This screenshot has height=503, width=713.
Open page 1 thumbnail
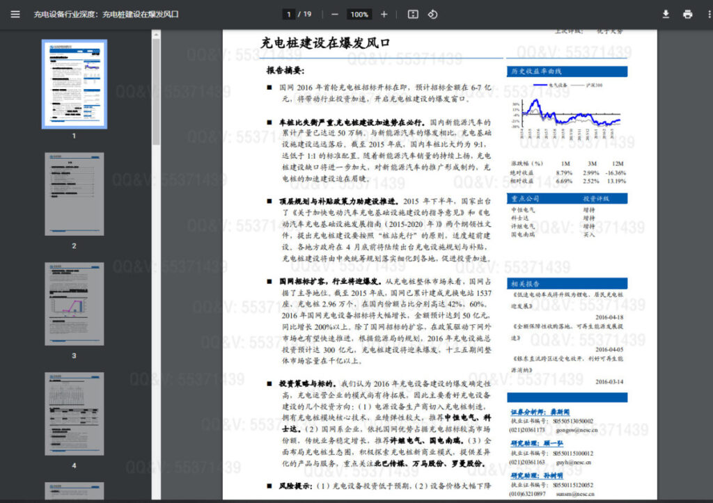(74, 84)
